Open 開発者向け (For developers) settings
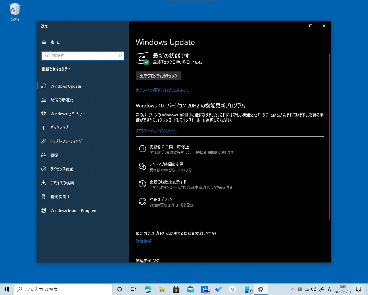368x295 pixels. coord(59,196)
